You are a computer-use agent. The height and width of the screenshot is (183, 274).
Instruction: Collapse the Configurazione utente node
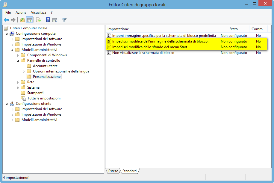pyautogui.click(x=7, y=104)
